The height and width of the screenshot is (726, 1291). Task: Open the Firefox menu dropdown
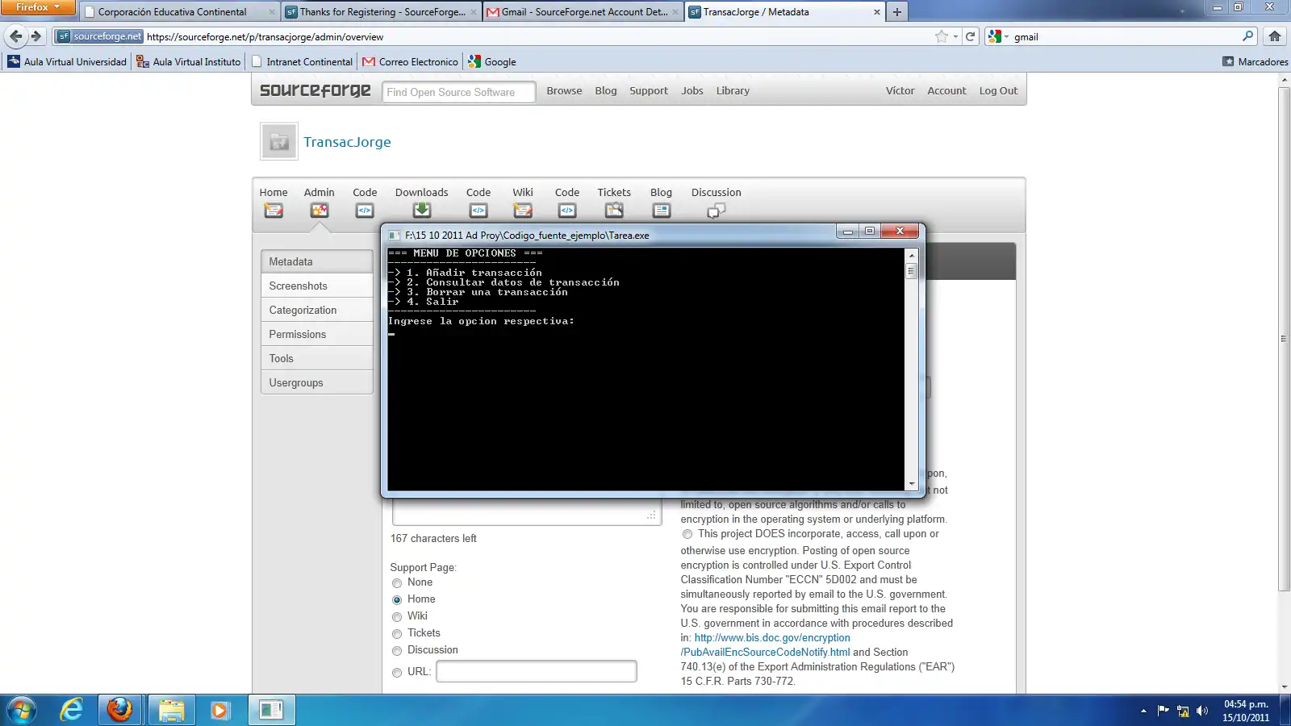[37, 7]
